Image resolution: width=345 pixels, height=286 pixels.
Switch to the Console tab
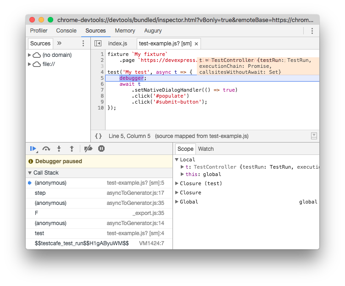(x=66, y=31)
